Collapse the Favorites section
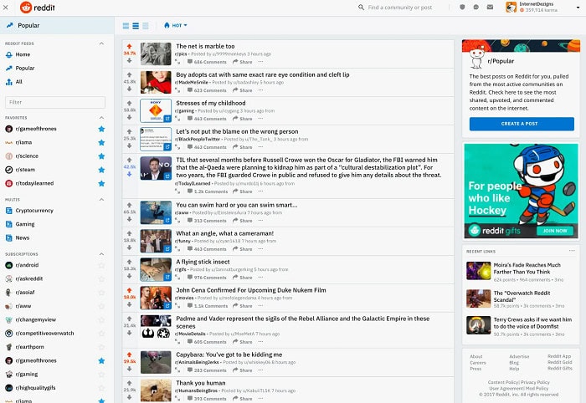 coord(101,118)
